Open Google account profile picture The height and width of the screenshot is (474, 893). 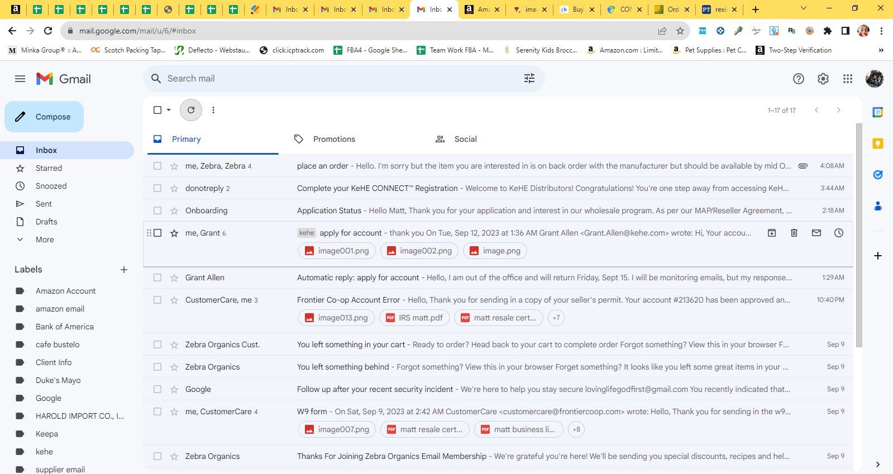click(875, 79)
